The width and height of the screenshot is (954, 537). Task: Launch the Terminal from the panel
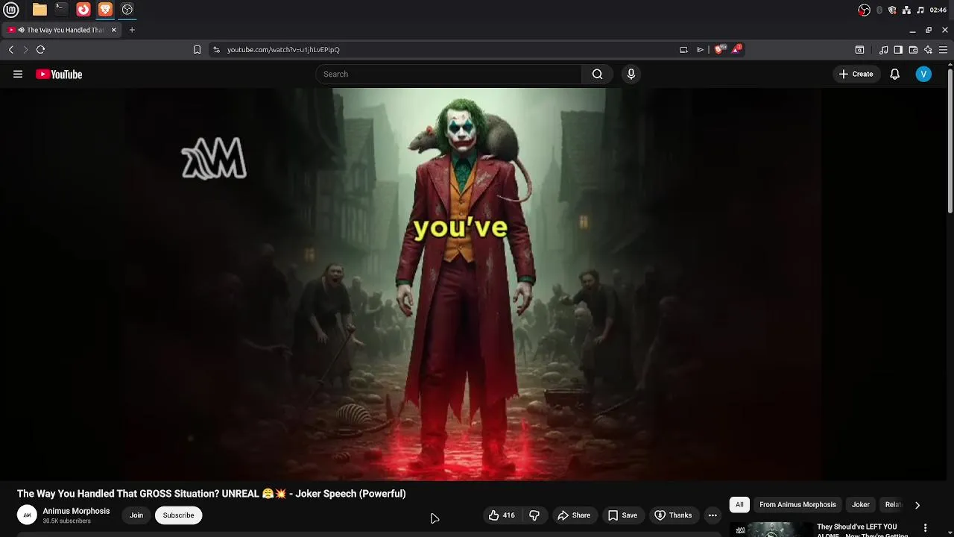tap(61, 10)
